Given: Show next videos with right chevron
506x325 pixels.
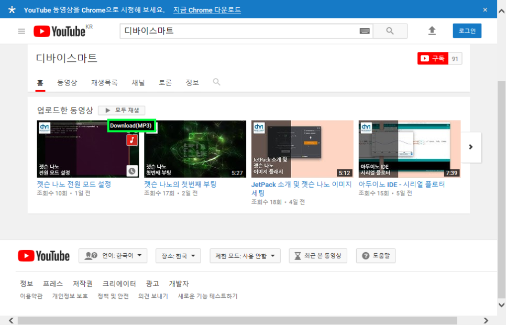Looking at the screenshot, I should (x=471, y=147).
